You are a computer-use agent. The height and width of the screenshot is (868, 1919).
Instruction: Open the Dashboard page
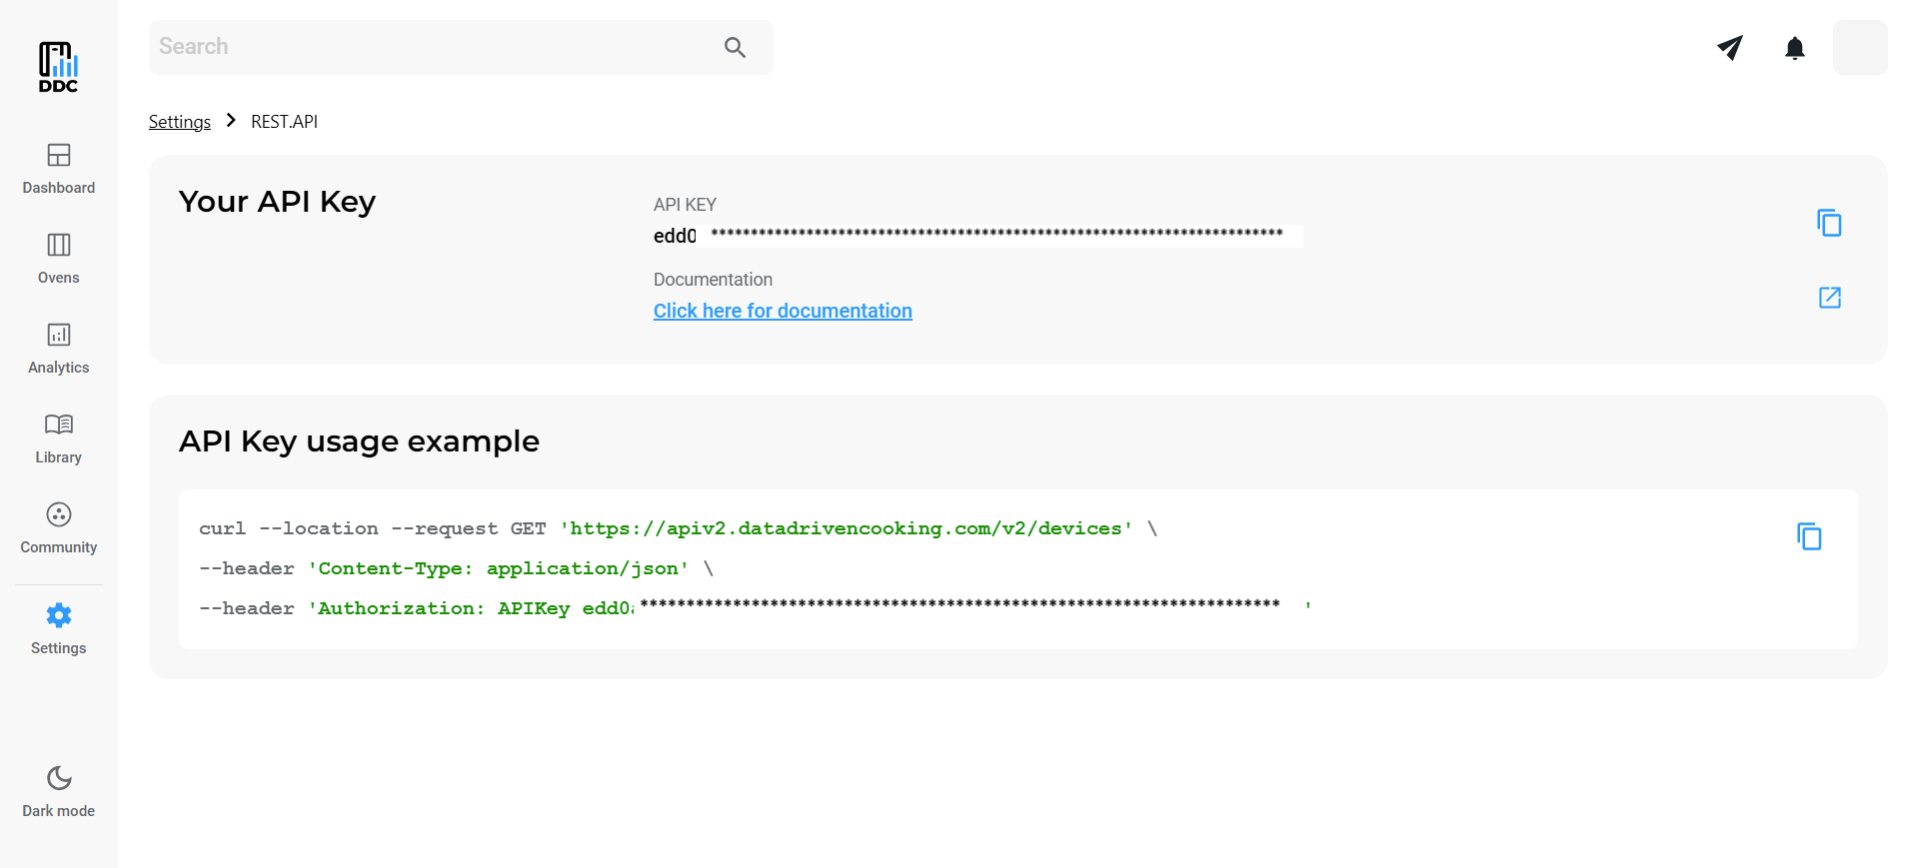(59, 169)
